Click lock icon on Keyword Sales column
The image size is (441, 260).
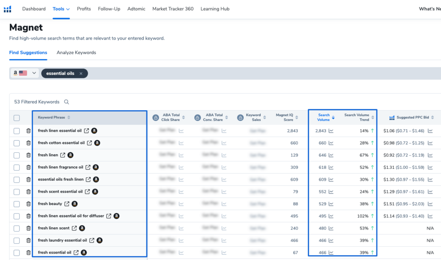[x=240, y=118]
